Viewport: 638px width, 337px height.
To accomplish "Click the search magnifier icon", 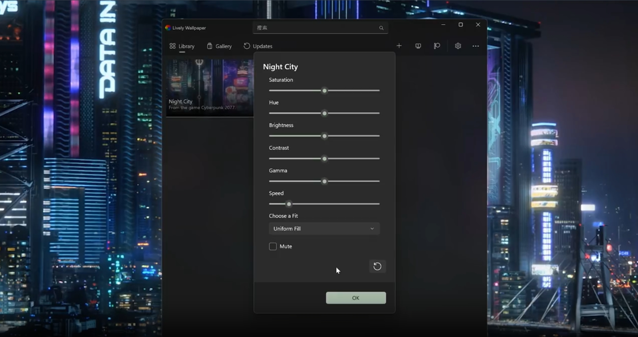I will pyautogui.click(x=381, y=28).
